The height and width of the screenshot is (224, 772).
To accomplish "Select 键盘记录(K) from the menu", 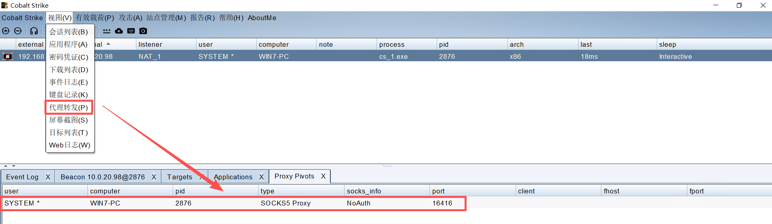I will pos(70,95).
